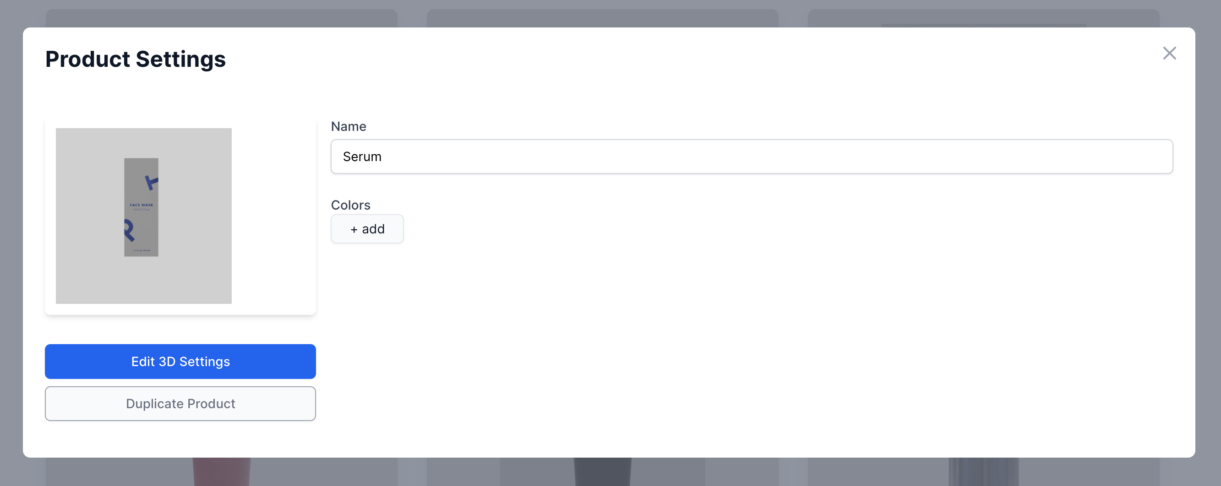Click the Name label
Image resolution: width=1221 pixels, height=486 pixels.
click(x=349, y=126)
